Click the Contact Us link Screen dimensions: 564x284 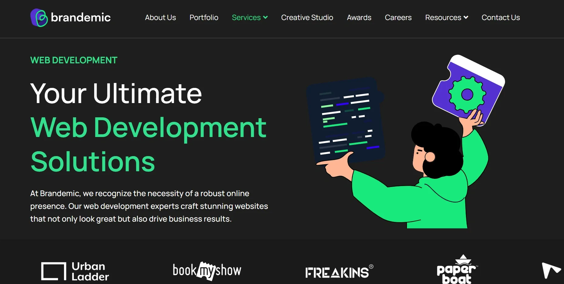(501, 18)
